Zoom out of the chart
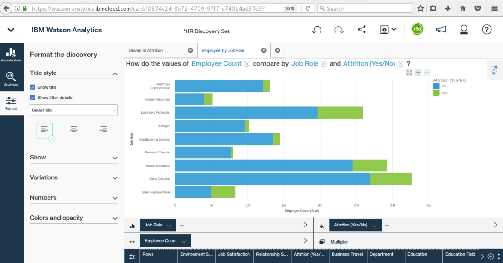Viewport: 503px width, 263px height. (x=427, y=73)
